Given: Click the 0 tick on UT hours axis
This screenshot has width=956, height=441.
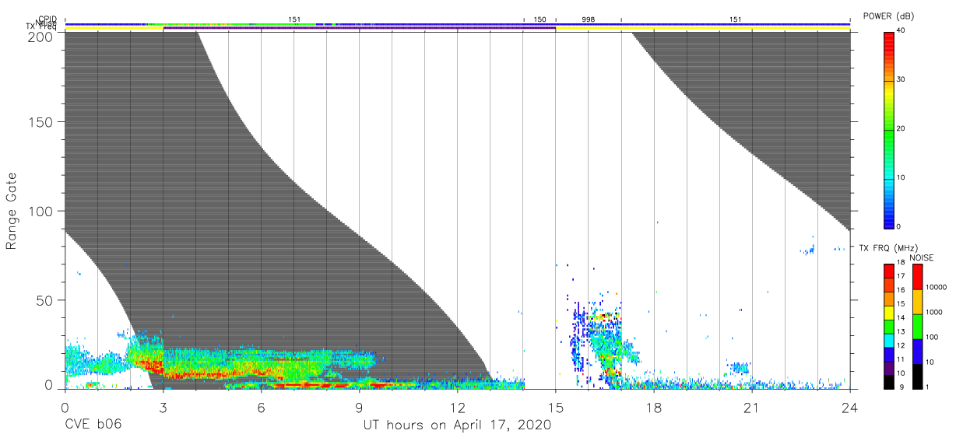Looking at the screenshot, I should tap(65, 407).
